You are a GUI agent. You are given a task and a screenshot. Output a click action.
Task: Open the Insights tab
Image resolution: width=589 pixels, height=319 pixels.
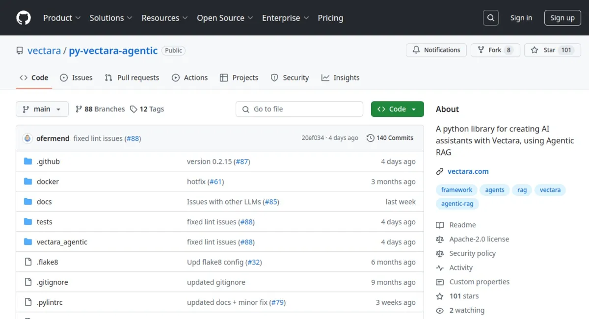pos(341,78)
